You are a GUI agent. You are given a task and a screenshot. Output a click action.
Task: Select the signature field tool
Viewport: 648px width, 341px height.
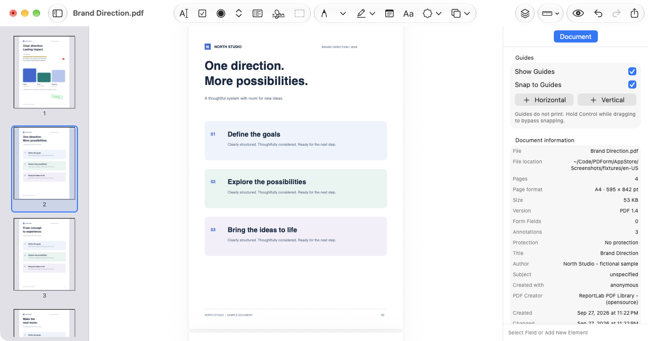point(278,14)
